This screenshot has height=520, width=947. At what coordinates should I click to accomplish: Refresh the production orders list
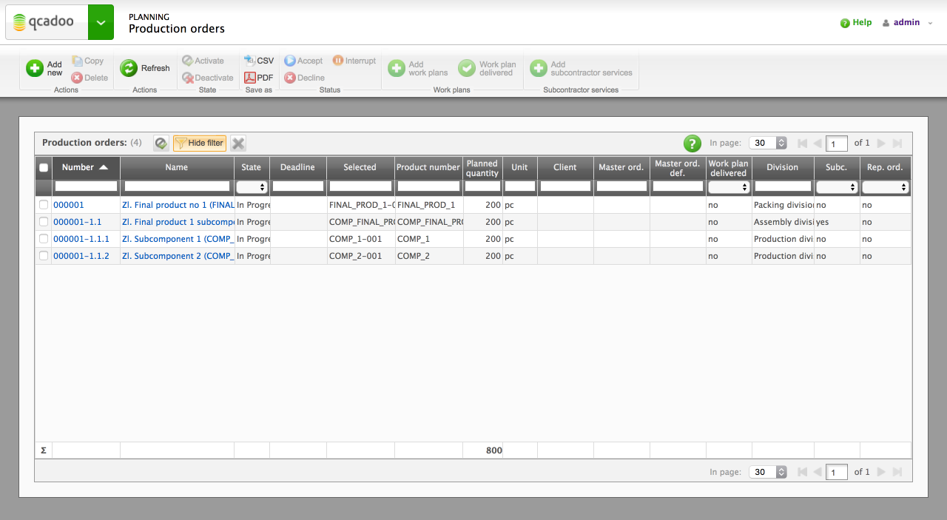(x=145, y=68)
